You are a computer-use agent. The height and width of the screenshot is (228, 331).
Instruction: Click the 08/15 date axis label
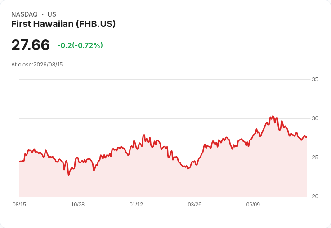(19, 205)
